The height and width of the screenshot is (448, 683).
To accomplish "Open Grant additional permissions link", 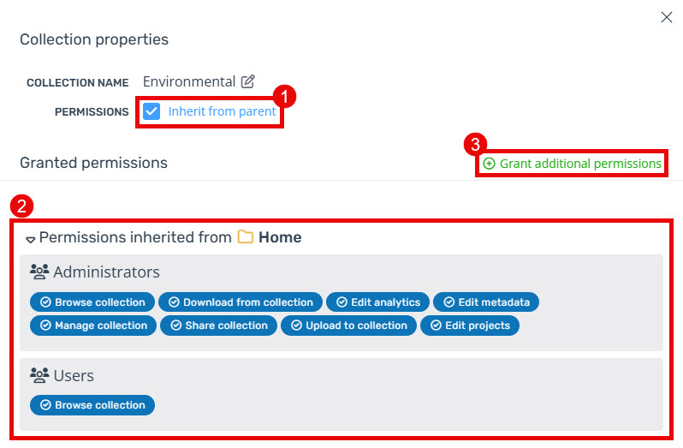I will [x=572, y=164].
